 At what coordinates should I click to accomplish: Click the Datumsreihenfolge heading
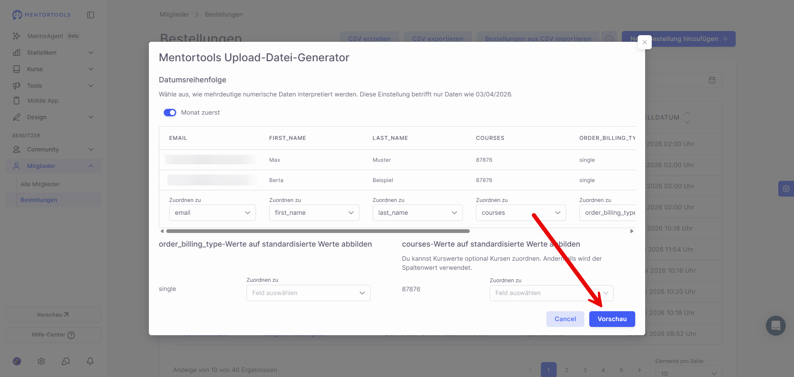[x=193, y=80]
